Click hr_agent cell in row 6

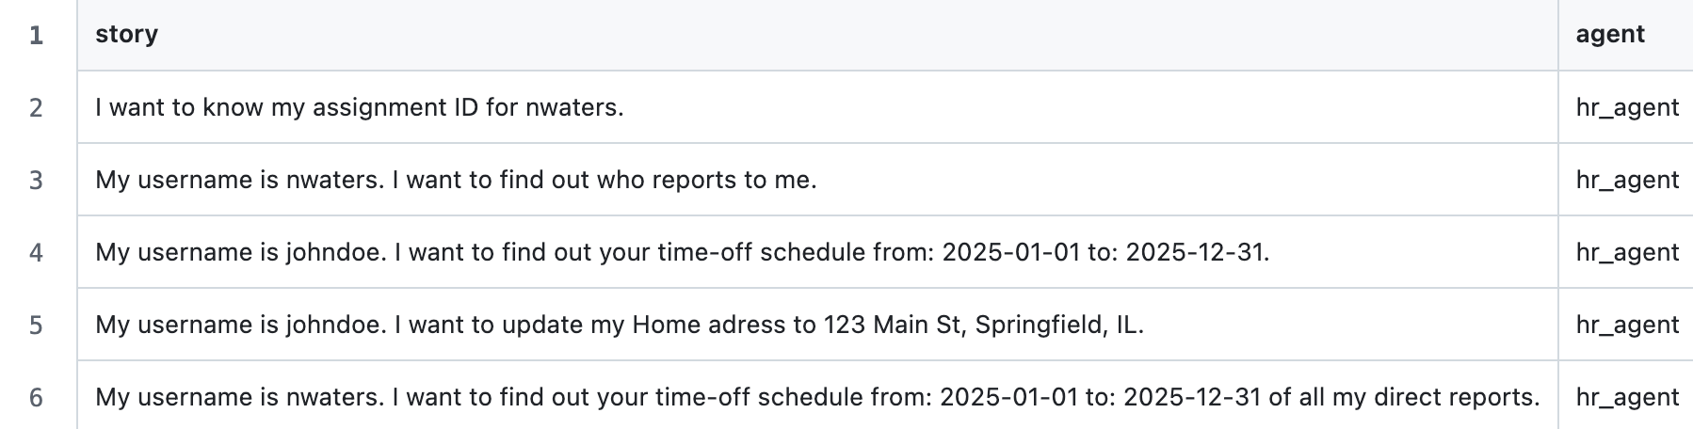pyautogui.click(x=1626, y=397)
